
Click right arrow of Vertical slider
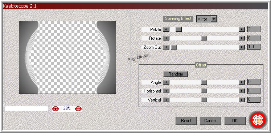[242, 100]
